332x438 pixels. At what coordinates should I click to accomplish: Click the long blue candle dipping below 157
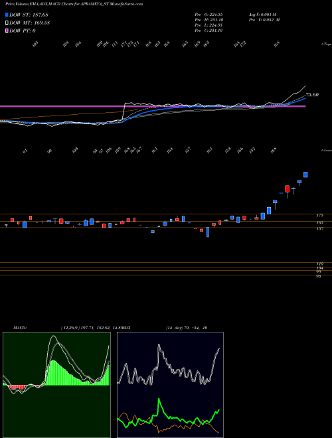[x=208, y=232]
